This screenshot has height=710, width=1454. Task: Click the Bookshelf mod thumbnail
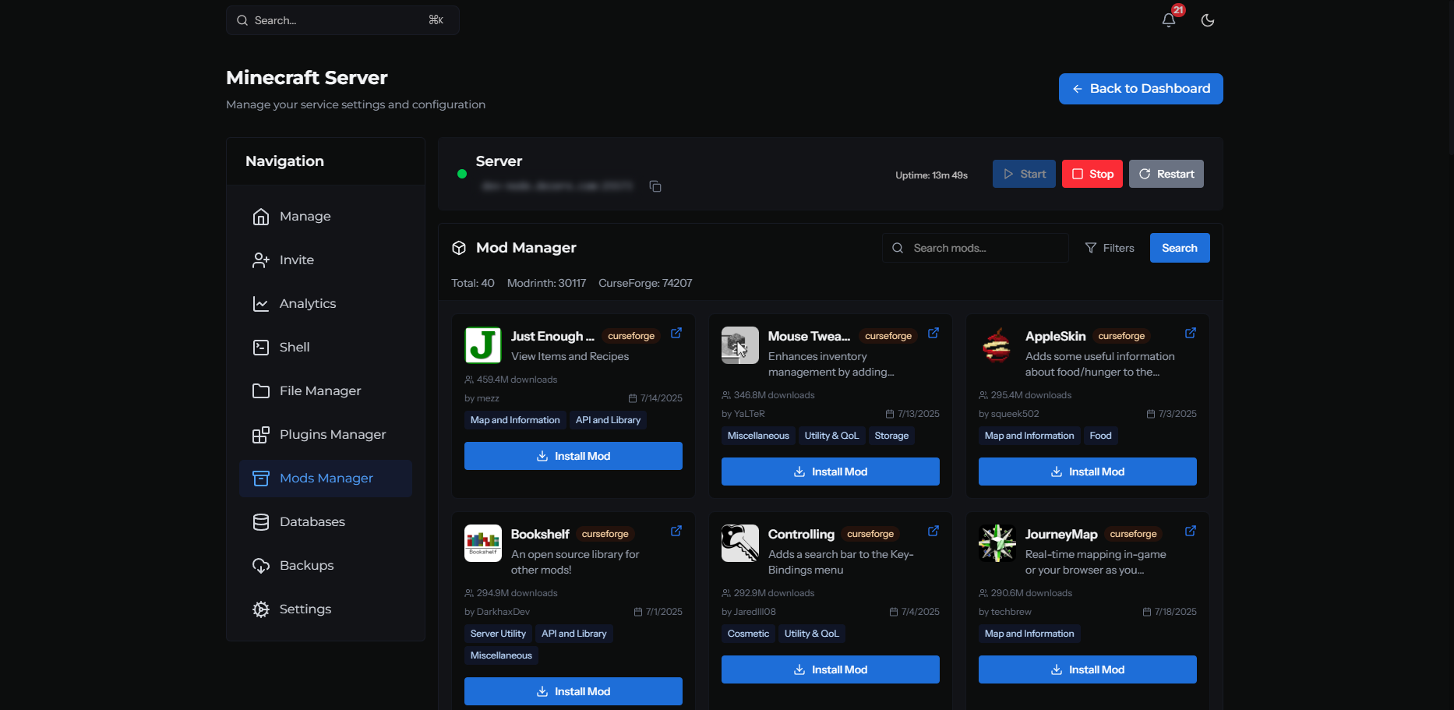(x=483, y=543)
